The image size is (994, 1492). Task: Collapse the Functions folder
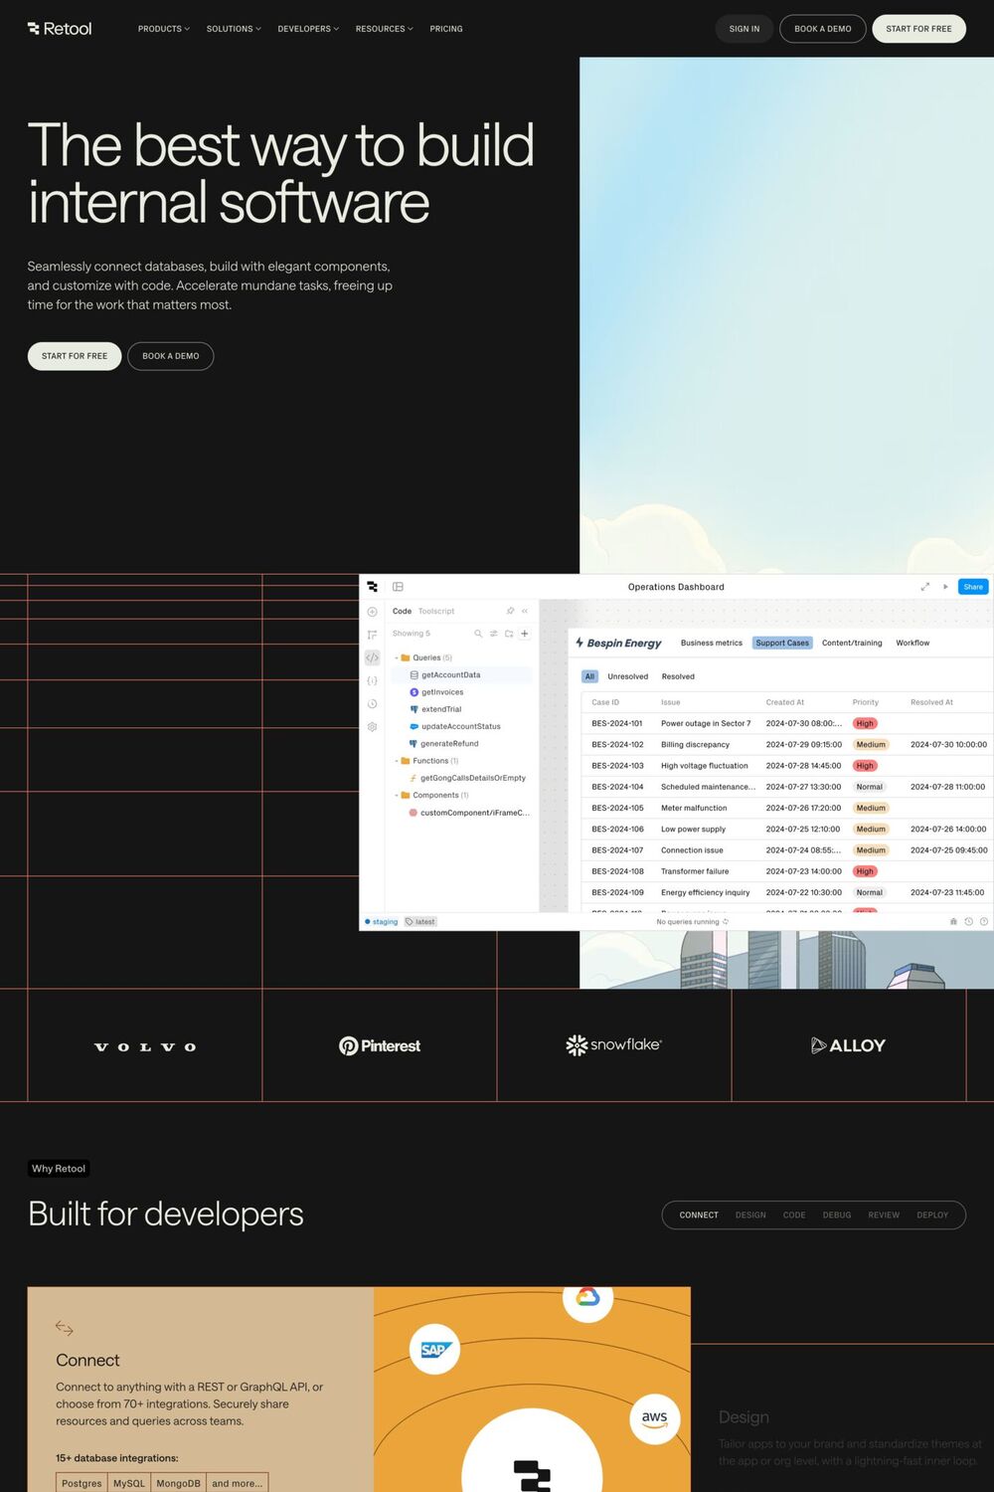coord(397,761)
